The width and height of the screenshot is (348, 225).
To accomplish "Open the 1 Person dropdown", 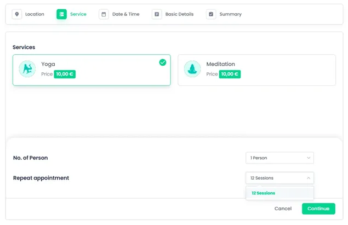I will 279,158.
